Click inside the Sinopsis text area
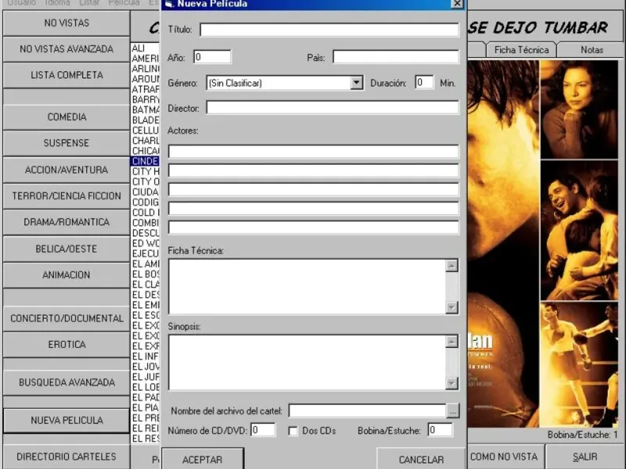626x469 pixels. pos(307,362)
